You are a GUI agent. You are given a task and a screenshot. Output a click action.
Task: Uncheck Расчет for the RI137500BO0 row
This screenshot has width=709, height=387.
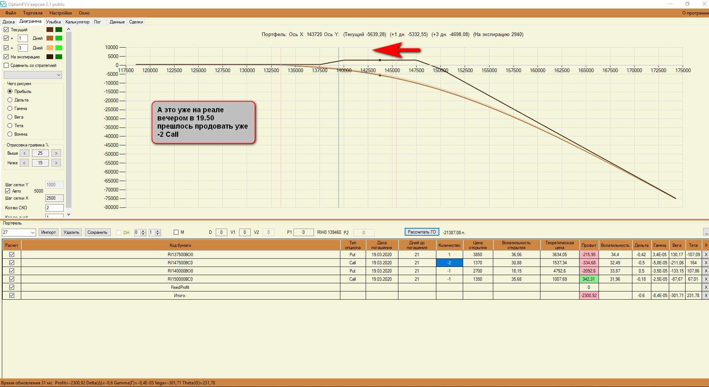pyautogui.click(x=12, y=255)
